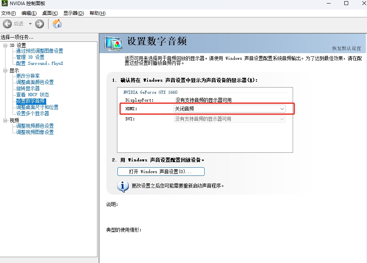Viewport: 367px width, 263px height.
Task: Click the 设置数字音频 header monitor icon
Action: (113, 44)
